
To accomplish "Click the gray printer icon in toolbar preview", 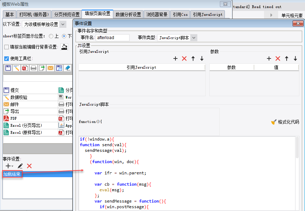I will tap(34, 68).
